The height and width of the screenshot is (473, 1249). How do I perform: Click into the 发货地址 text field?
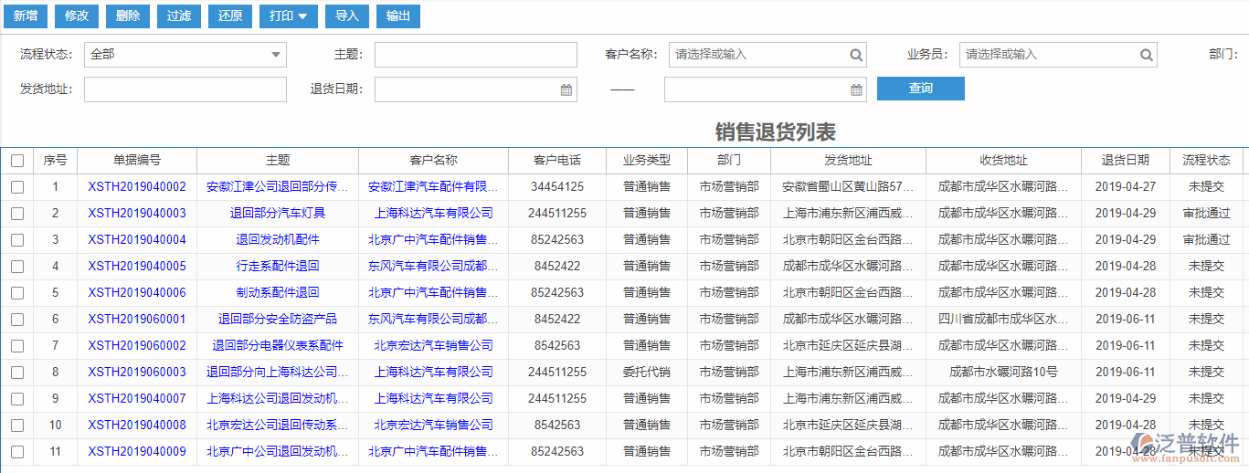point(185,89)
